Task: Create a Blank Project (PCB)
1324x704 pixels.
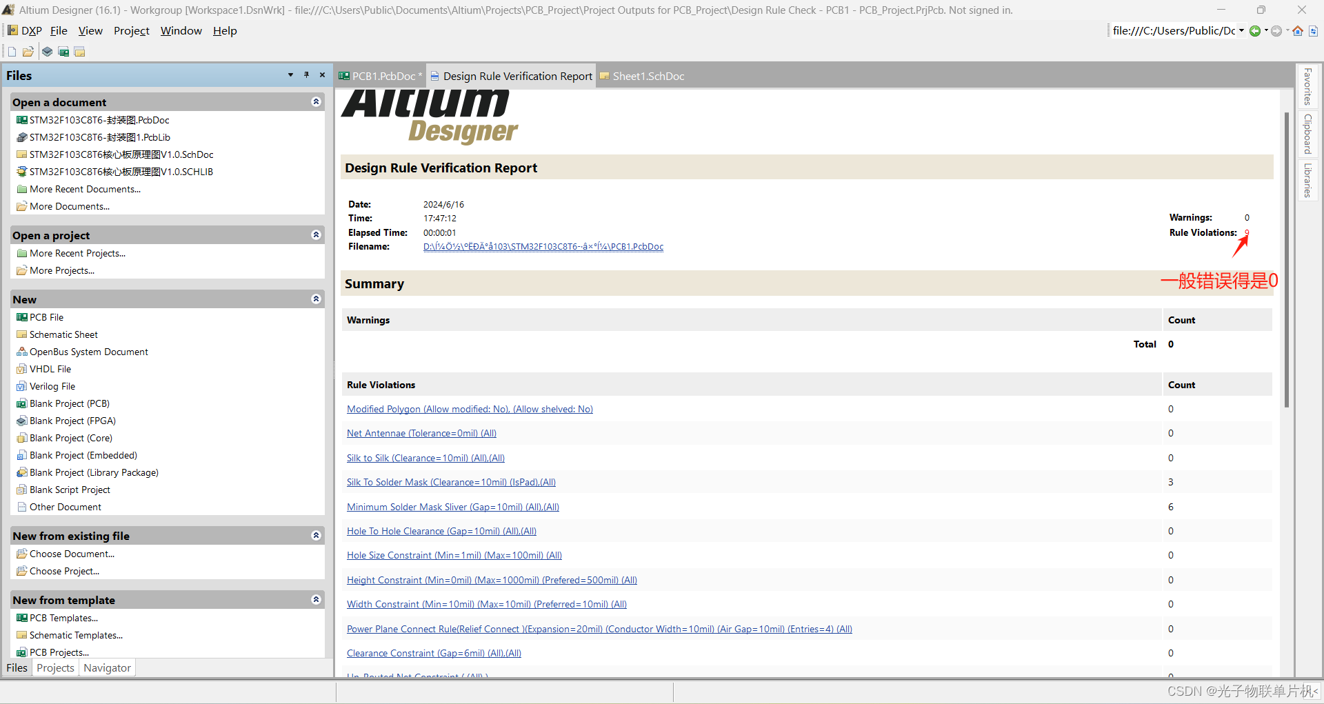Action: (x=70, y=403)
